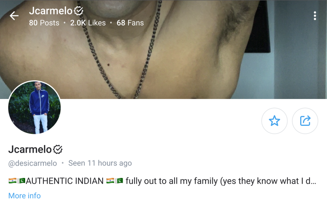Open the circular profile picture
The height and width of the screenshot is (206, 327).
pyautogui.click(x=34, y=107)
